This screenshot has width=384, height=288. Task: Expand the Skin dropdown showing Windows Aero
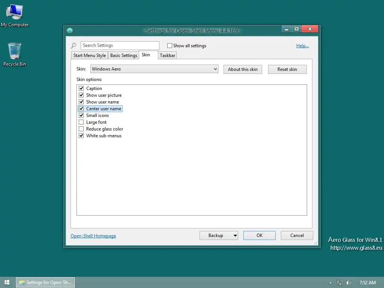point(154,69)
